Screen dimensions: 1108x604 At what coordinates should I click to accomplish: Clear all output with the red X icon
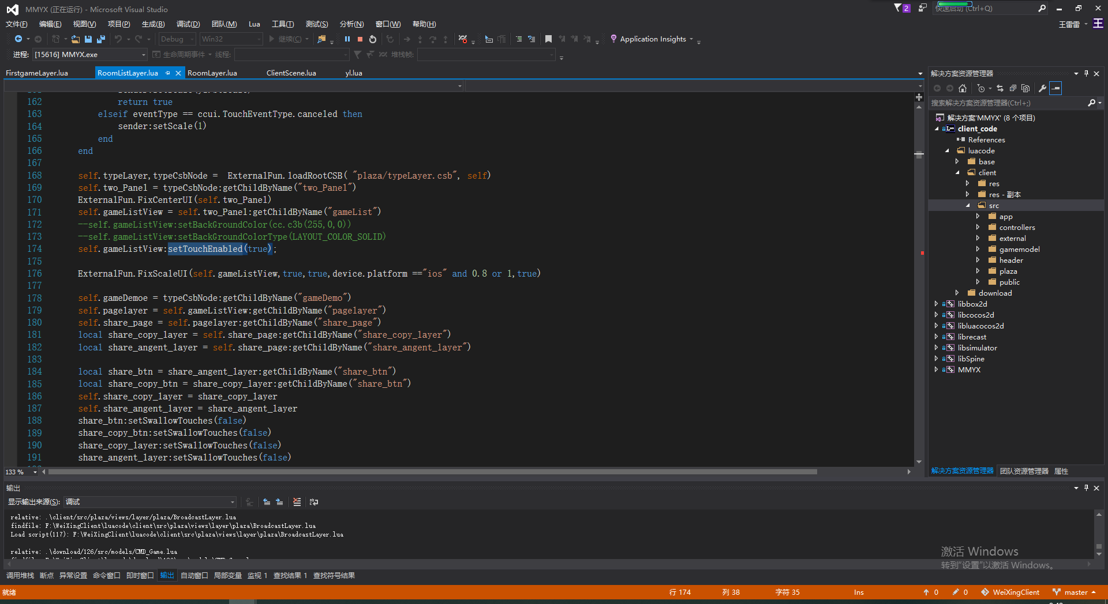(x=297, y=502)
